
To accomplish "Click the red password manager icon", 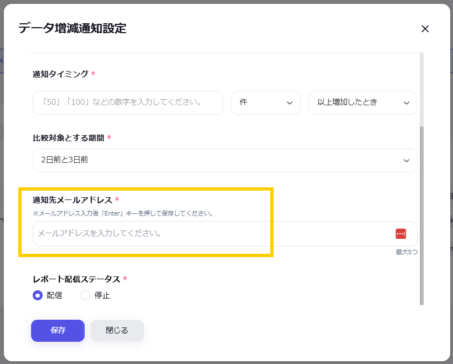I will pyautogui.click(x=401, y=234).
